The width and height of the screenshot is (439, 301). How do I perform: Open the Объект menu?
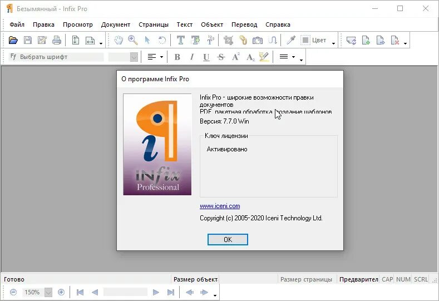click(212, 24)
